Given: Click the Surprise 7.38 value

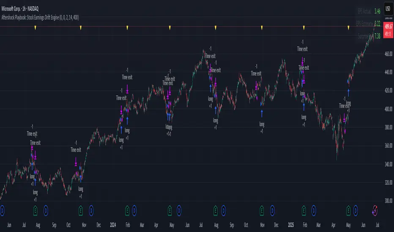Looking at the screenshot, I should click(x=377, y=37).
